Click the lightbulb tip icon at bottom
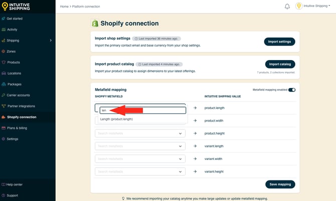The height and width of the screenshot is (201, 336). [x=123, y=198]
